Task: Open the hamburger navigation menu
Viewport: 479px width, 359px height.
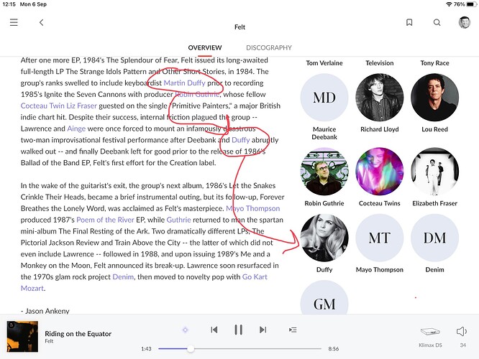Action: (x=14, y=22)
